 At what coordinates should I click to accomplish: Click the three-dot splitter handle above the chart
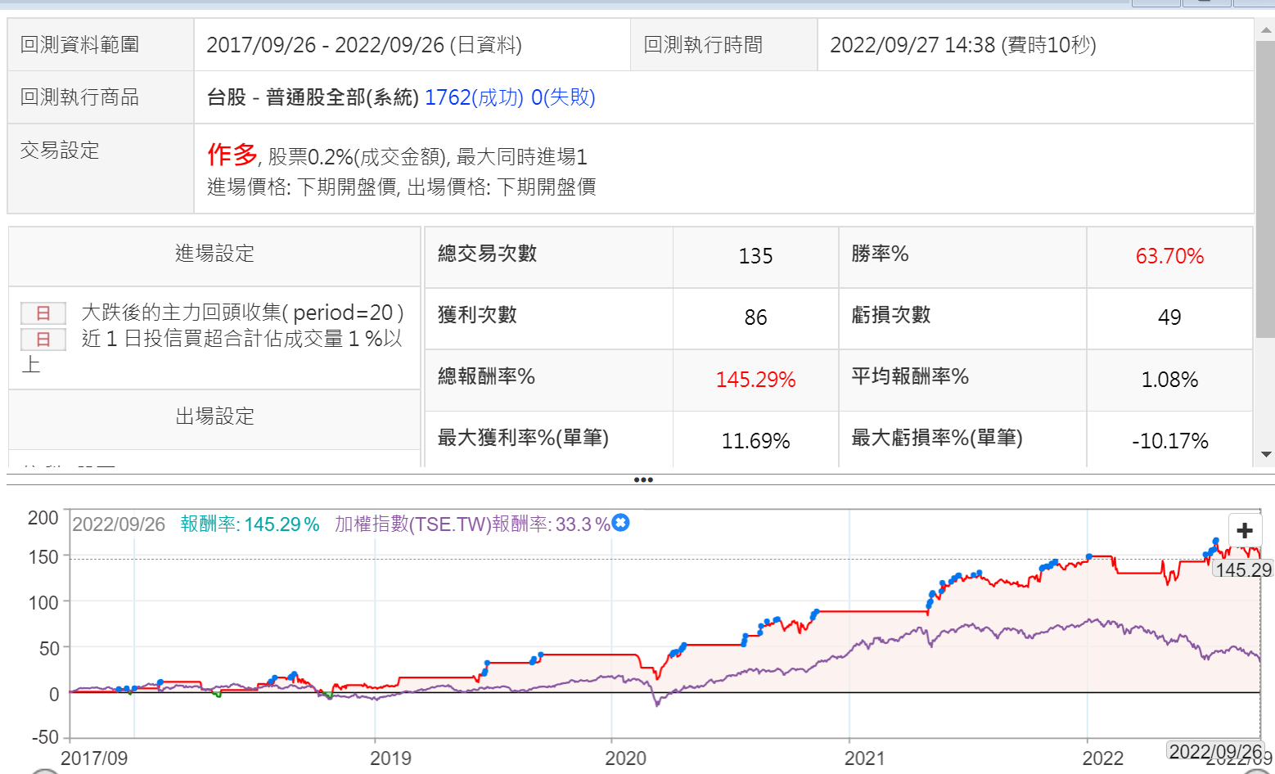click(x=643, y=480)
